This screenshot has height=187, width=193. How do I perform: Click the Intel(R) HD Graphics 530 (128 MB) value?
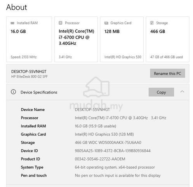(104, 134)
